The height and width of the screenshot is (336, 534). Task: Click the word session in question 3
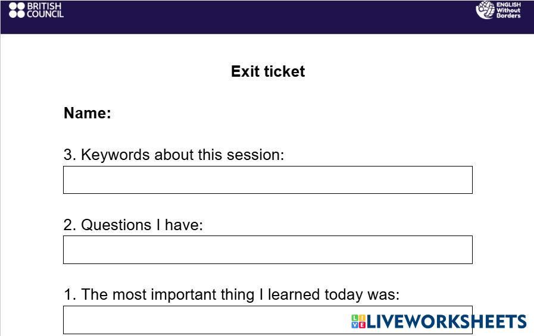[x=257, y=155]
